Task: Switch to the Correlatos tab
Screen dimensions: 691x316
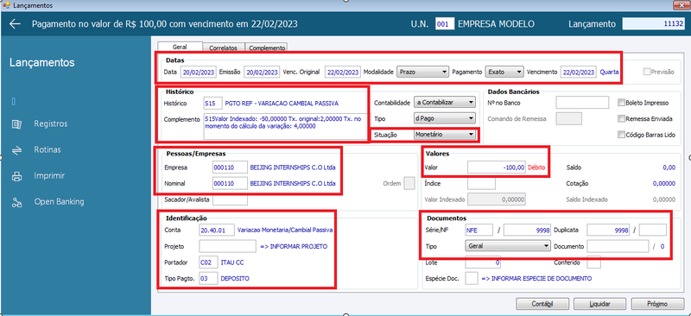Action: [224, 47]
